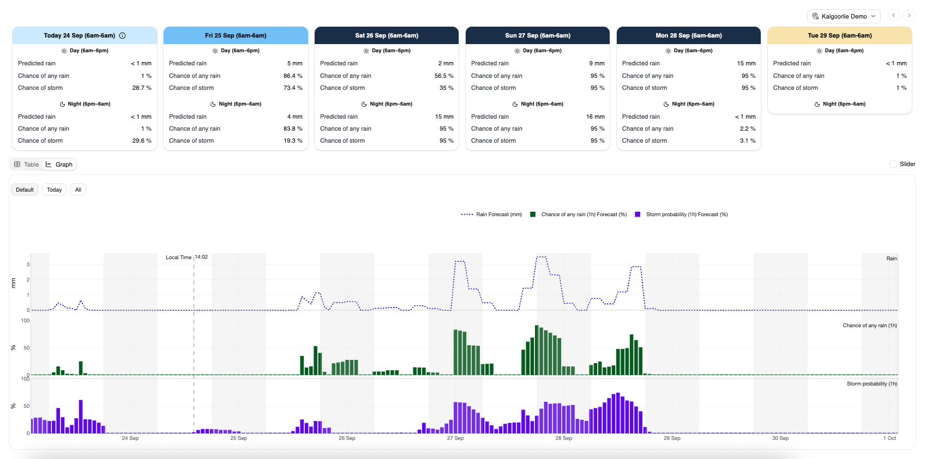Switch to the Table view tab
The image size is (926, 459).
tap(27, 164)
